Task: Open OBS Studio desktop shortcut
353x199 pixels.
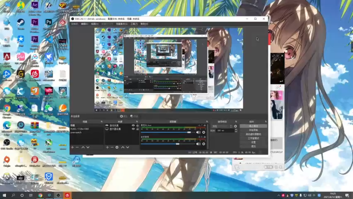Action: point(7,144)
